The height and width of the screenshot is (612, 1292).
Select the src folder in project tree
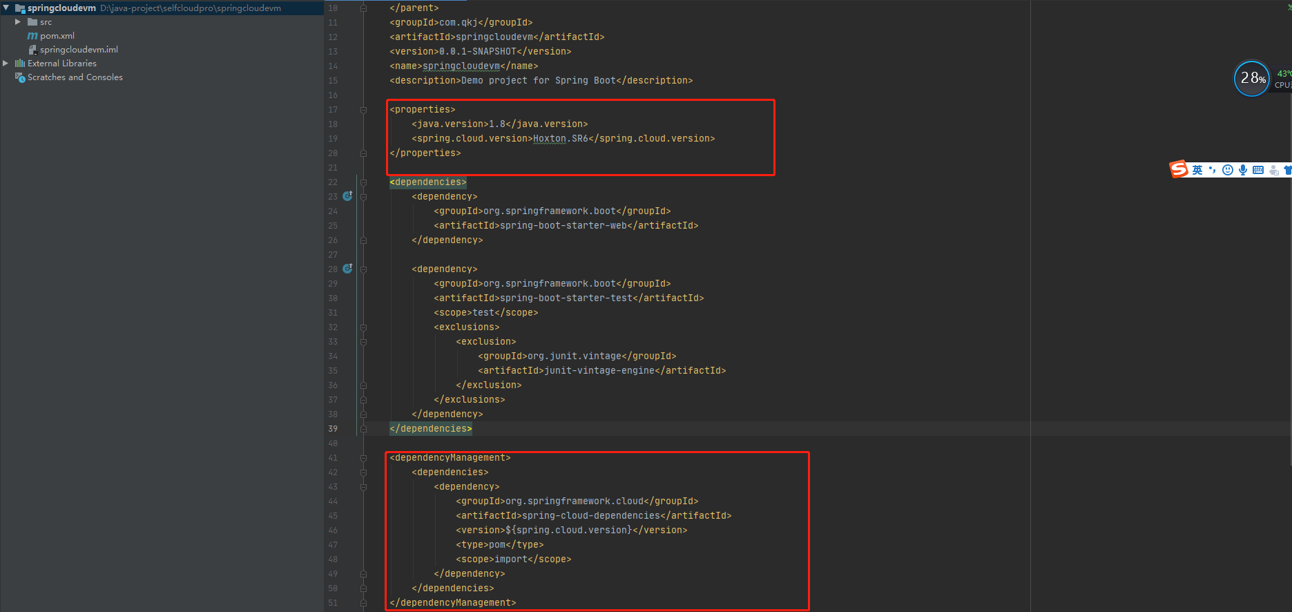46,22
